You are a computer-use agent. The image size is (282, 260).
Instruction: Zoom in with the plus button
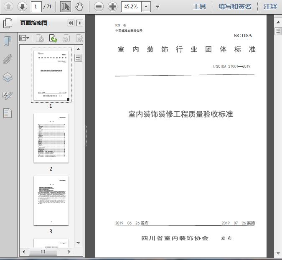click(x=112, y=7)
